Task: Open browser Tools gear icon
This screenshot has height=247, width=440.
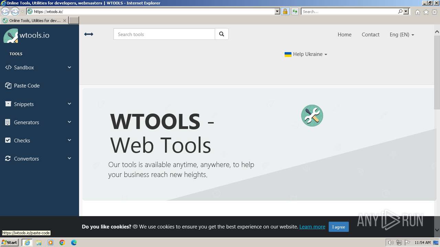Action: pos(434,12)
